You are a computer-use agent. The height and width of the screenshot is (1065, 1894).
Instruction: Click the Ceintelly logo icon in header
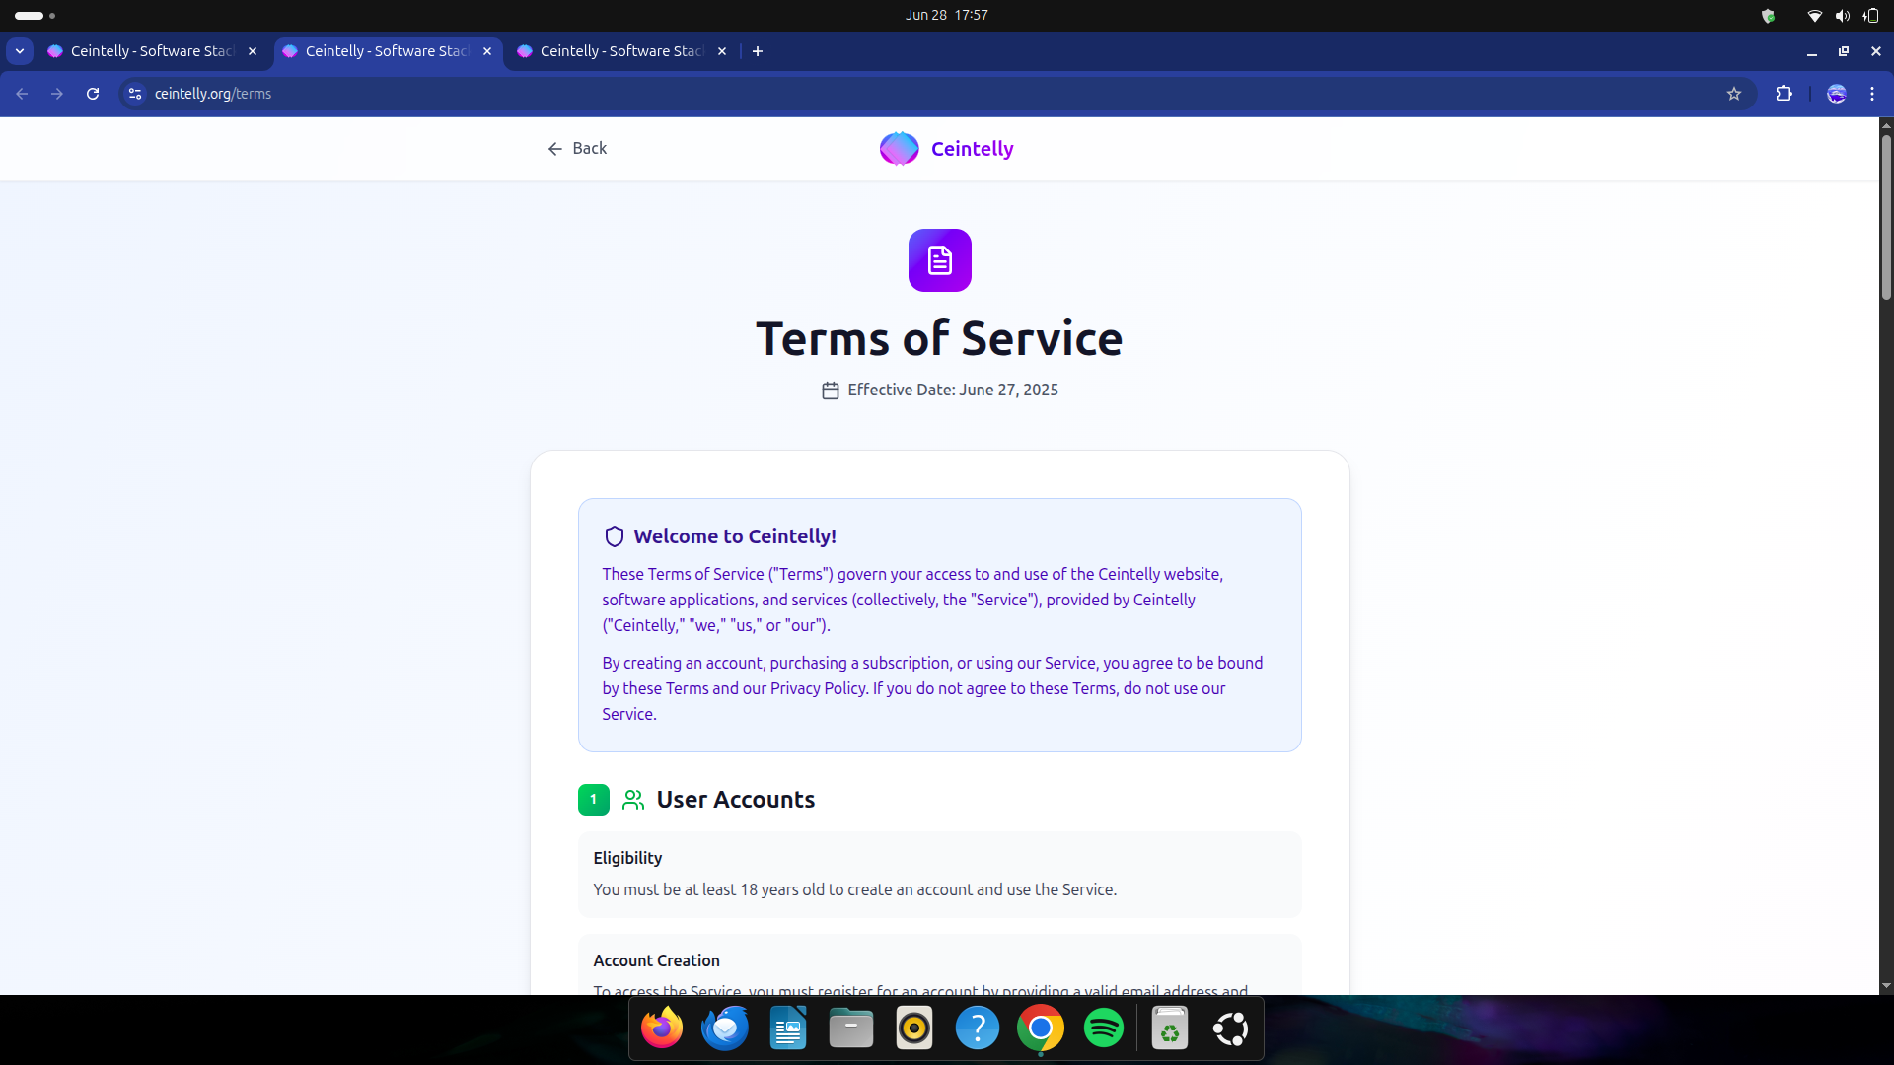pyautogui.click(x=899, y=149)
